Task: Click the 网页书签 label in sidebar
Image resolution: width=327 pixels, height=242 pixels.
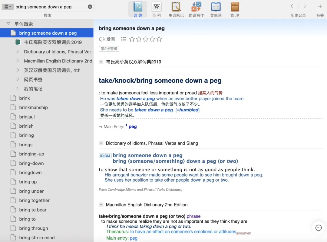Action: coord(33,79)
